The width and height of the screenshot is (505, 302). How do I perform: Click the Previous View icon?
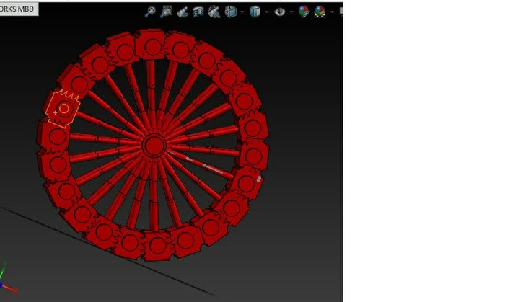point(183,12)
